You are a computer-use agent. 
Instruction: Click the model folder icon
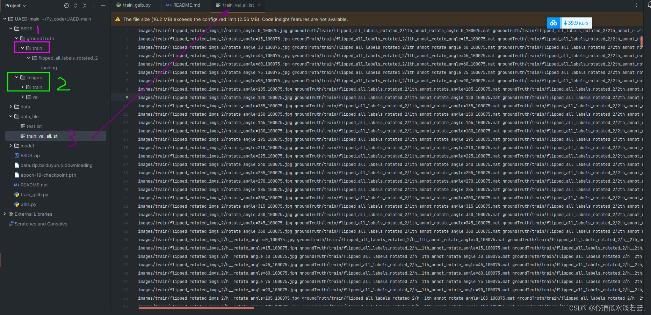(17, 146)
